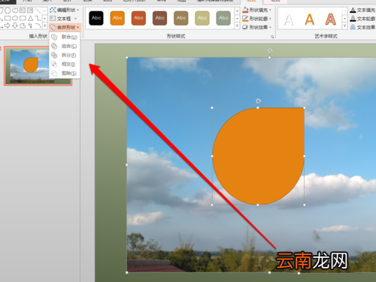Choose 拆分(F) fragment from merge shapes menu
376x282 pixels.
65,55
